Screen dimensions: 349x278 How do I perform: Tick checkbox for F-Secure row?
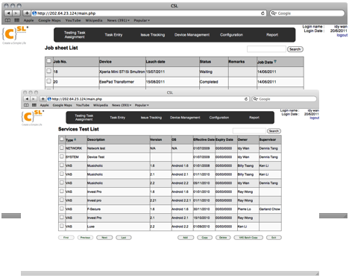(62, 209)
